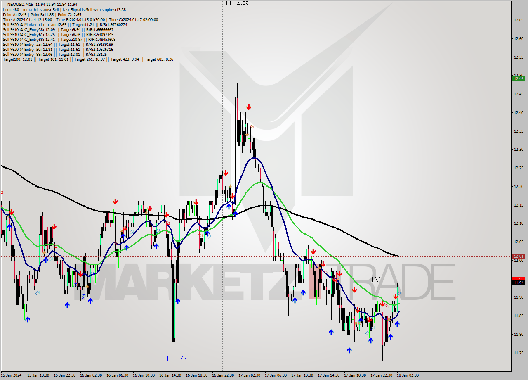
Task: Select the 12.60 price axis label
Action: tap(518, 38)
